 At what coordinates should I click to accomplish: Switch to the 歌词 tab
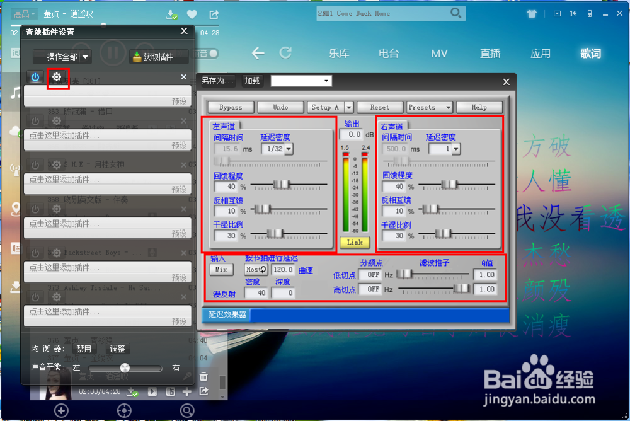591,54
